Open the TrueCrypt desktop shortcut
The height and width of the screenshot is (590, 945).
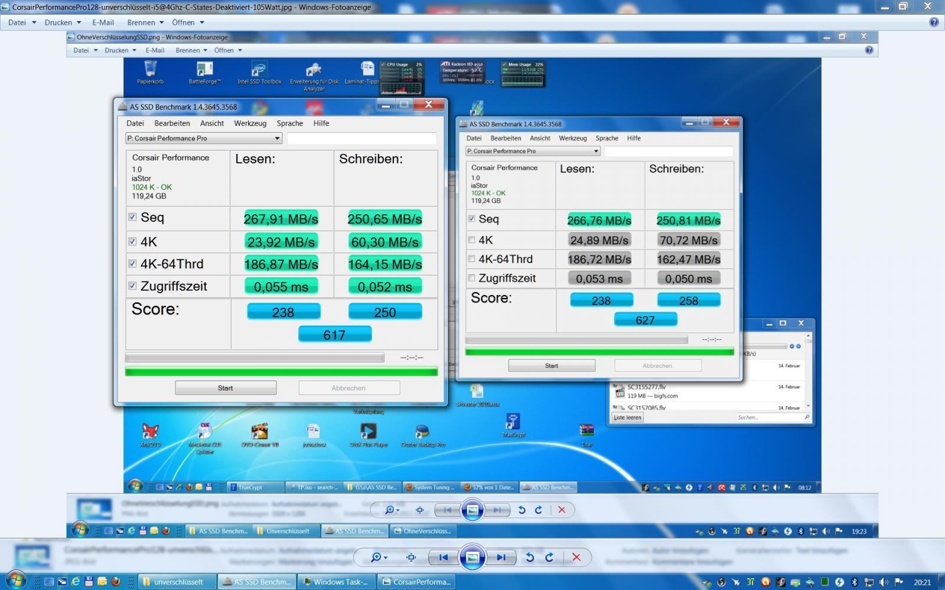513,425
